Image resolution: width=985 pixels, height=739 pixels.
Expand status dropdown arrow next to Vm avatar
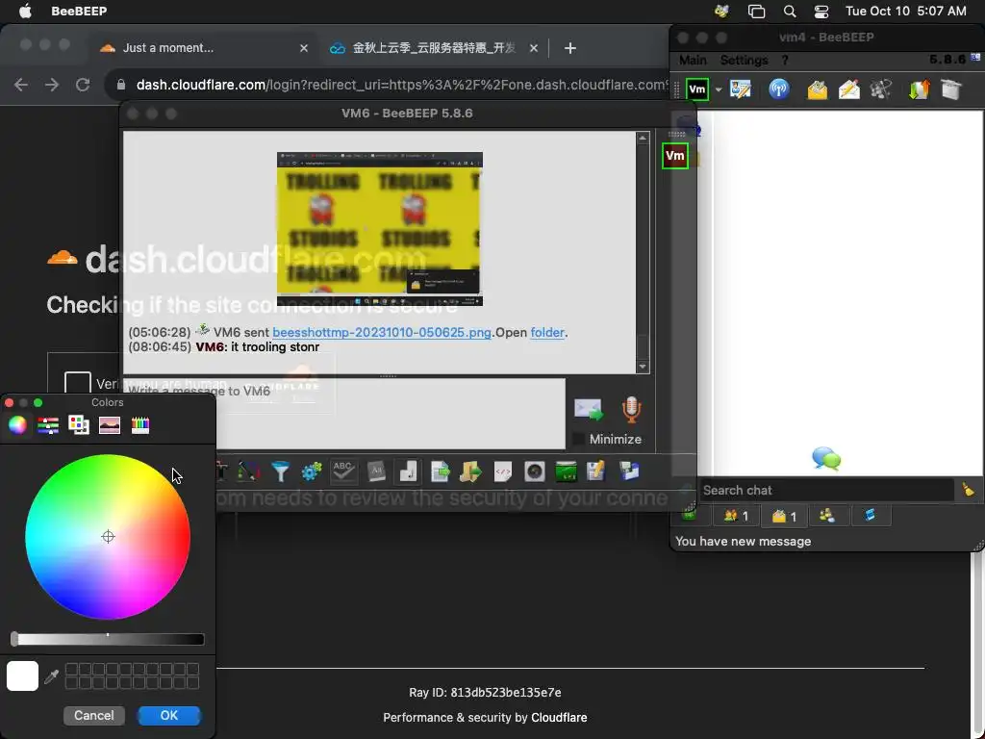(x=718, y=89)
